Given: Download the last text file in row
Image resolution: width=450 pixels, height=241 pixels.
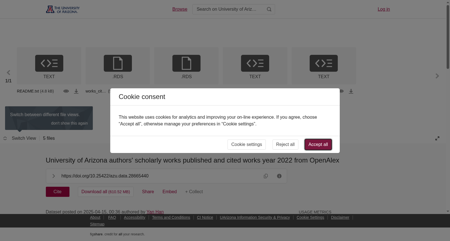Looking at the screenshot, I should pos(351,91).
